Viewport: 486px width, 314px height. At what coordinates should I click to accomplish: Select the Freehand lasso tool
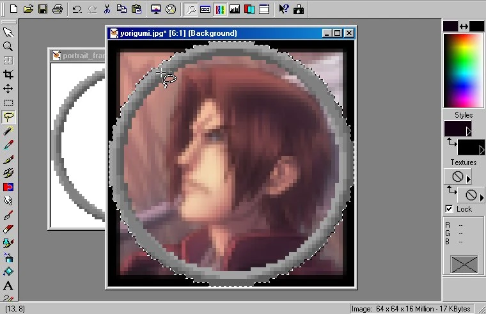click(x=8, y=117)
